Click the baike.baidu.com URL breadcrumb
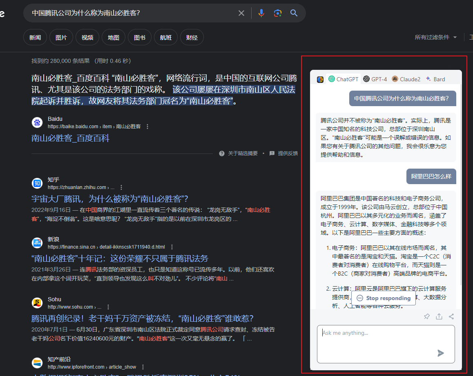The height and width of the screenshot is (376, 473). pyautogui.click(x=94, y=127)
